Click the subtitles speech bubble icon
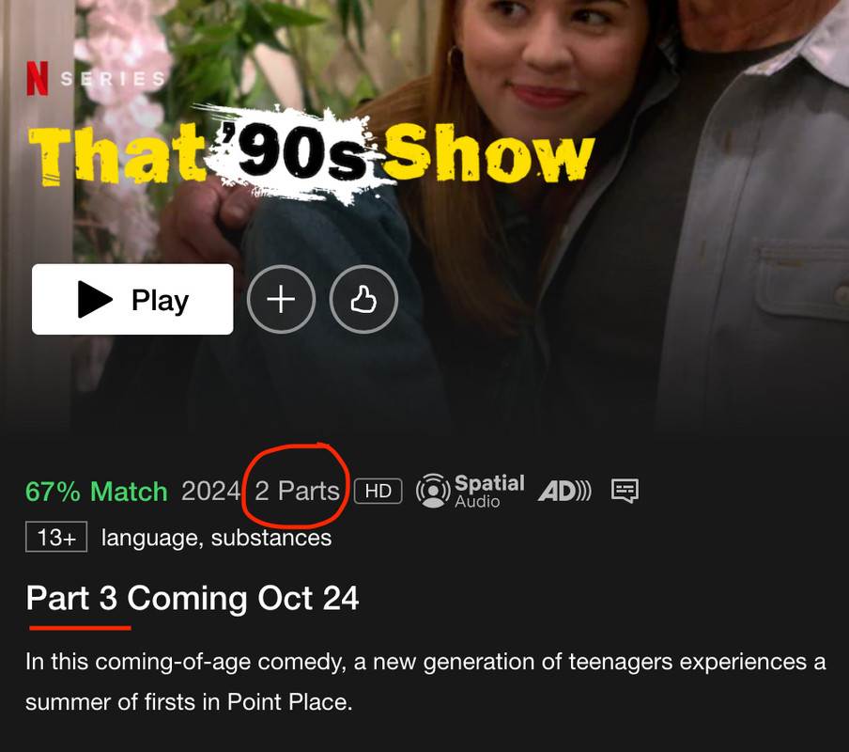This screenshot has height=752, width=849. 625,491
